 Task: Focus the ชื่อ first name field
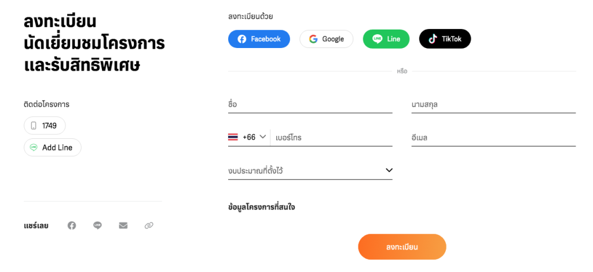310,104
